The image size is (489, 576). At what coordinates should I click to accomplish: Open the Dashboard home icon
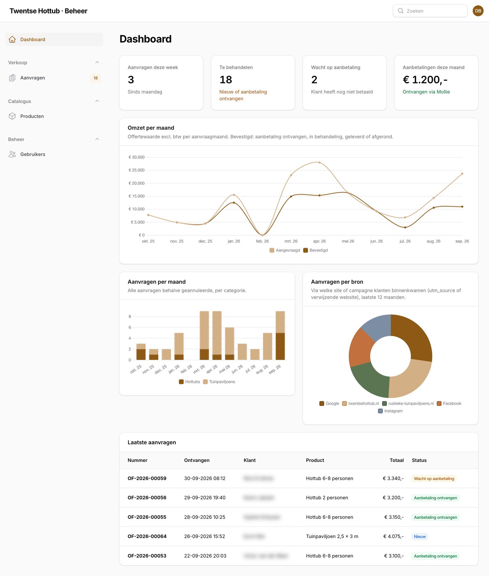coord(12,39)
